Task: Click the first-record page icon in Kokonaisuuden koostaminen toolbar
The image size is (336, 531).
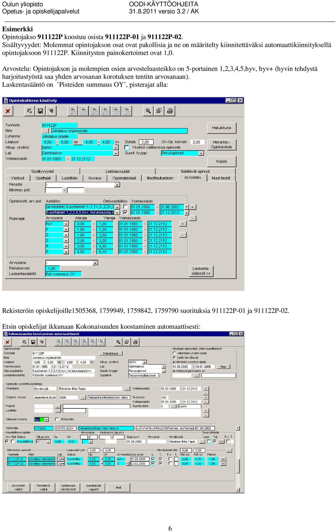Action: point(76,342)
